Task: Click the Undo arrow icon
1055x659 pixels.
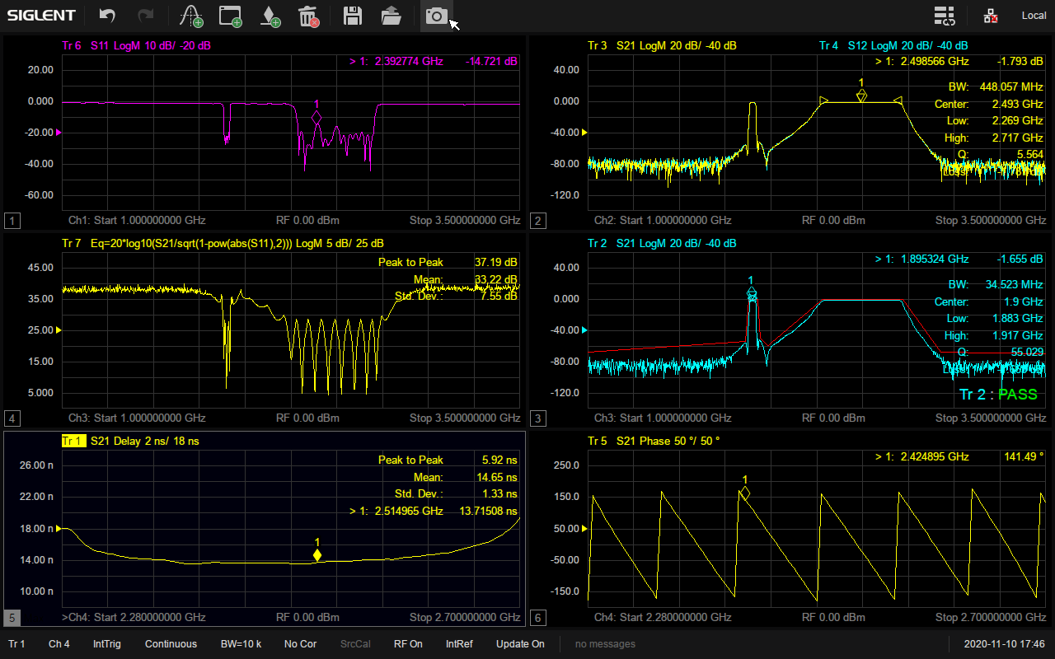Action: 107,16
